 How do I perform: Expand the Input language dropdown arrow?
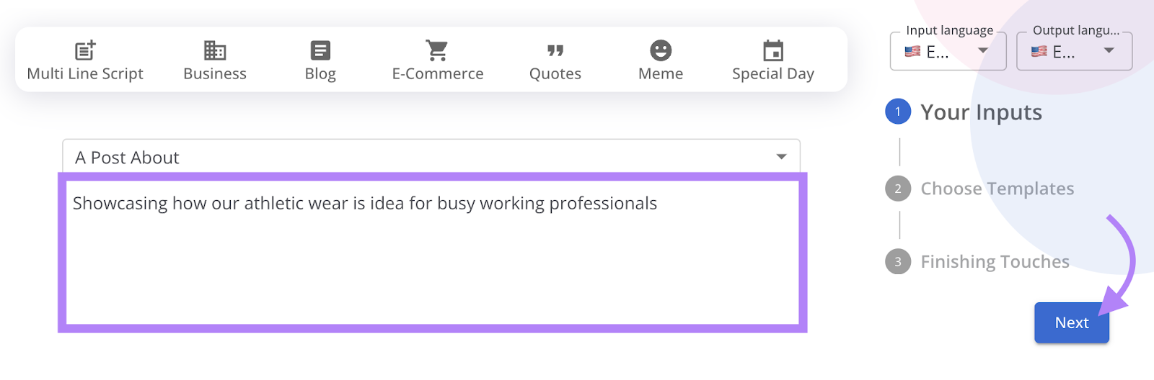click(x=982, y=50)
